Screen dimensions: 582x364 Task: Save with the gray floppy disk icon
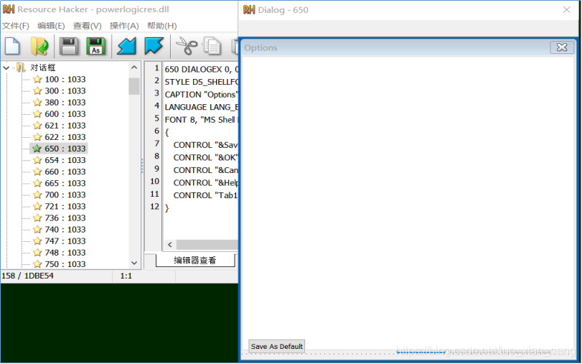[69, 46]
